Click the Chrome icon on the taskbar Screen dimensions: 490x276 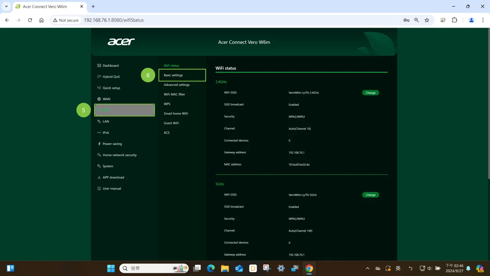[x=309, y=268]
